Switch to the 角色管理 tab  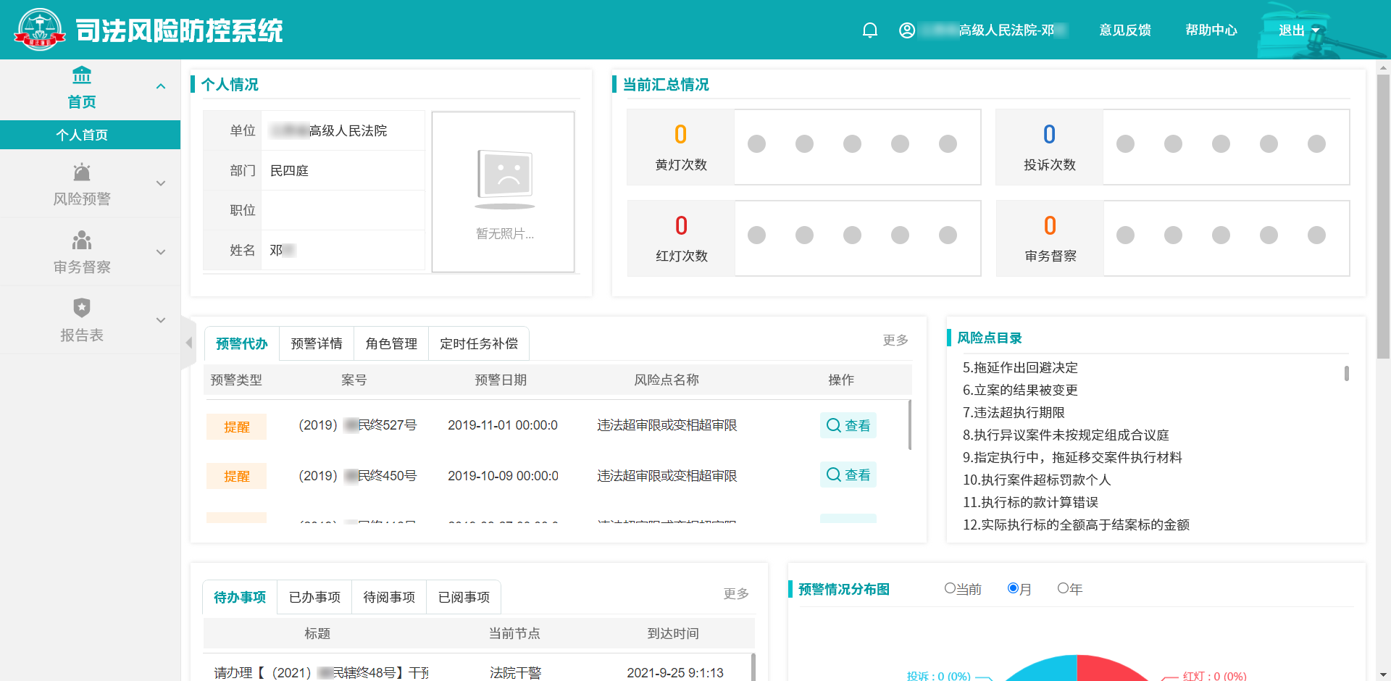(390, 343)
